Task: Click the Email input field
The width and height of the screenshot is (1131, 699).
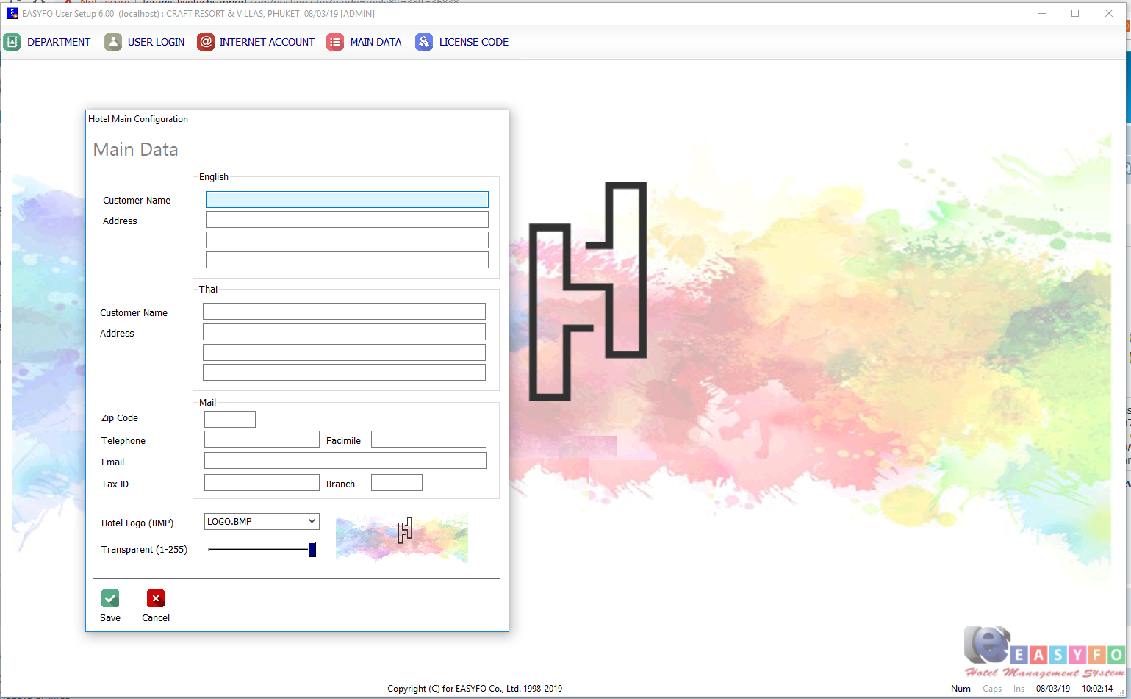Action: (x=345, y=460)
